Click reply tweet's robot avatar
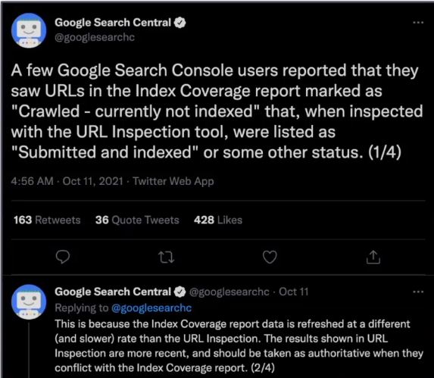Viewport: 434px width, 378px height. click(29, 302)
